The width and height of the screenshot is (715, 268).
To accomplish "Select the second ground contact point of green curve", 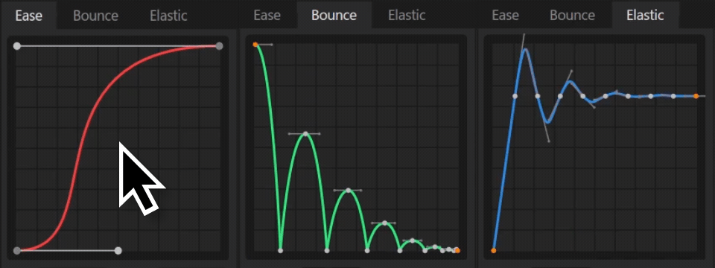I will point(327,250).
